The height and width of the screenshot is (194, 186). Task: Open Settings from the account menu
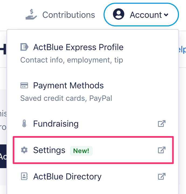tap(93, 150)
